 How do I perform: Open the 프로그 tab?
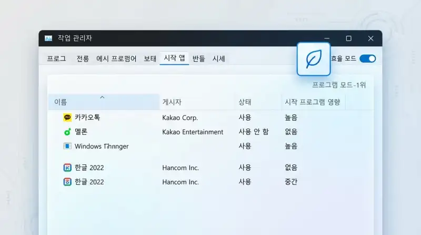pyautogui.click(x=56, y=58)
